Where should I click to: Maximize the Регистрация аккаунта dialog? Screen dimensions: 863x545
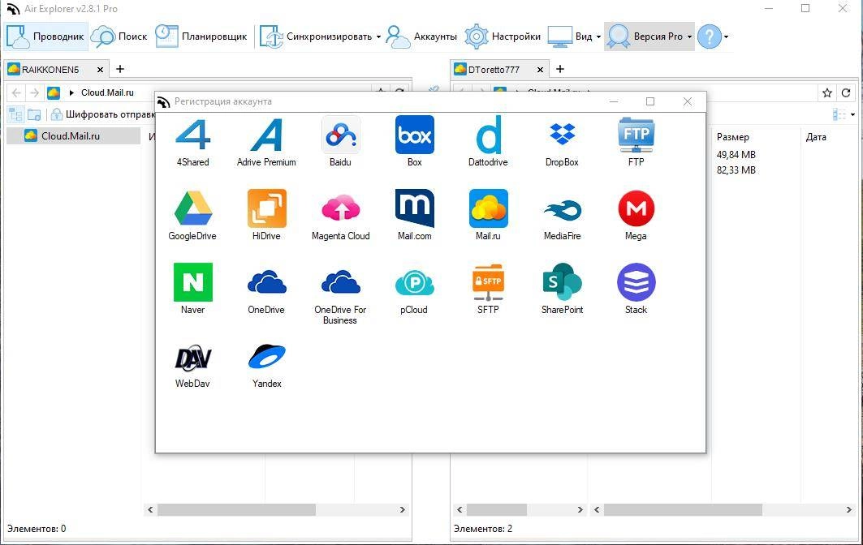650,101
